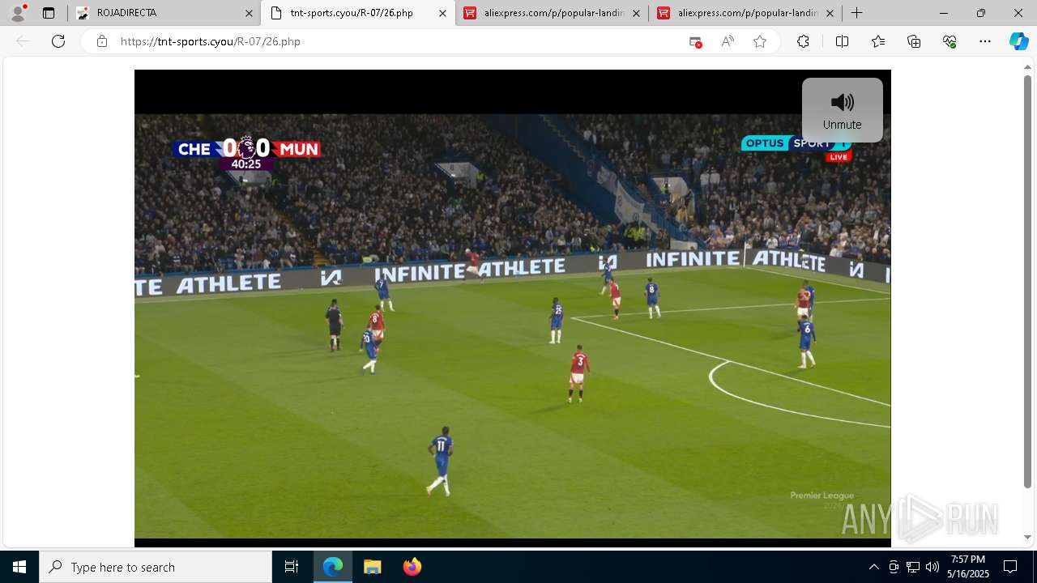This screenshot has height=583, width=1037.
Task: Open Microsoft Edge from the taskbar
Action: coord(333,567)
